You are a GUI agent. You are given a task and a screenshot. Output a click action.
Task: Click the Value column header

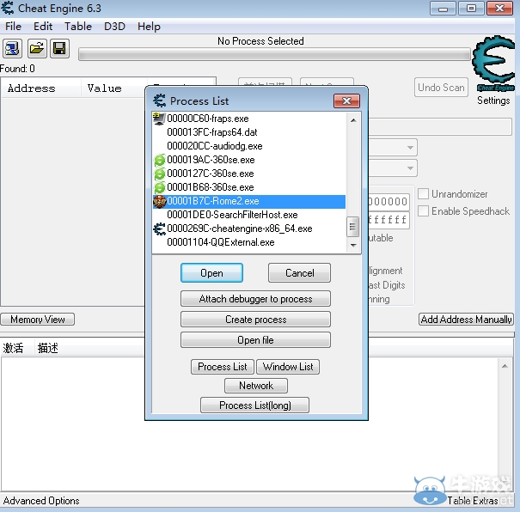point(113,88)
